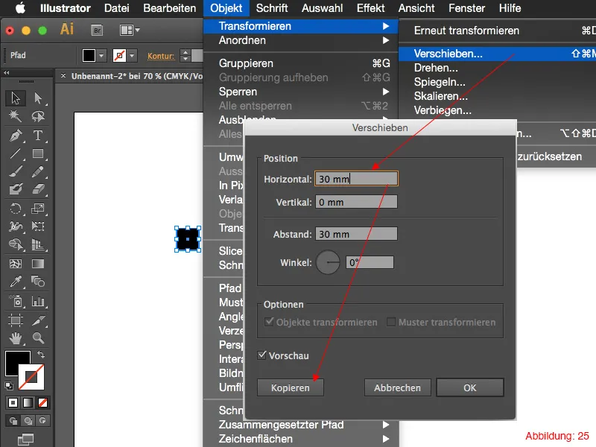Open the stroke color dropdown arrow
The height and width of the screenshot is (447, 596).
coord(132,55)
